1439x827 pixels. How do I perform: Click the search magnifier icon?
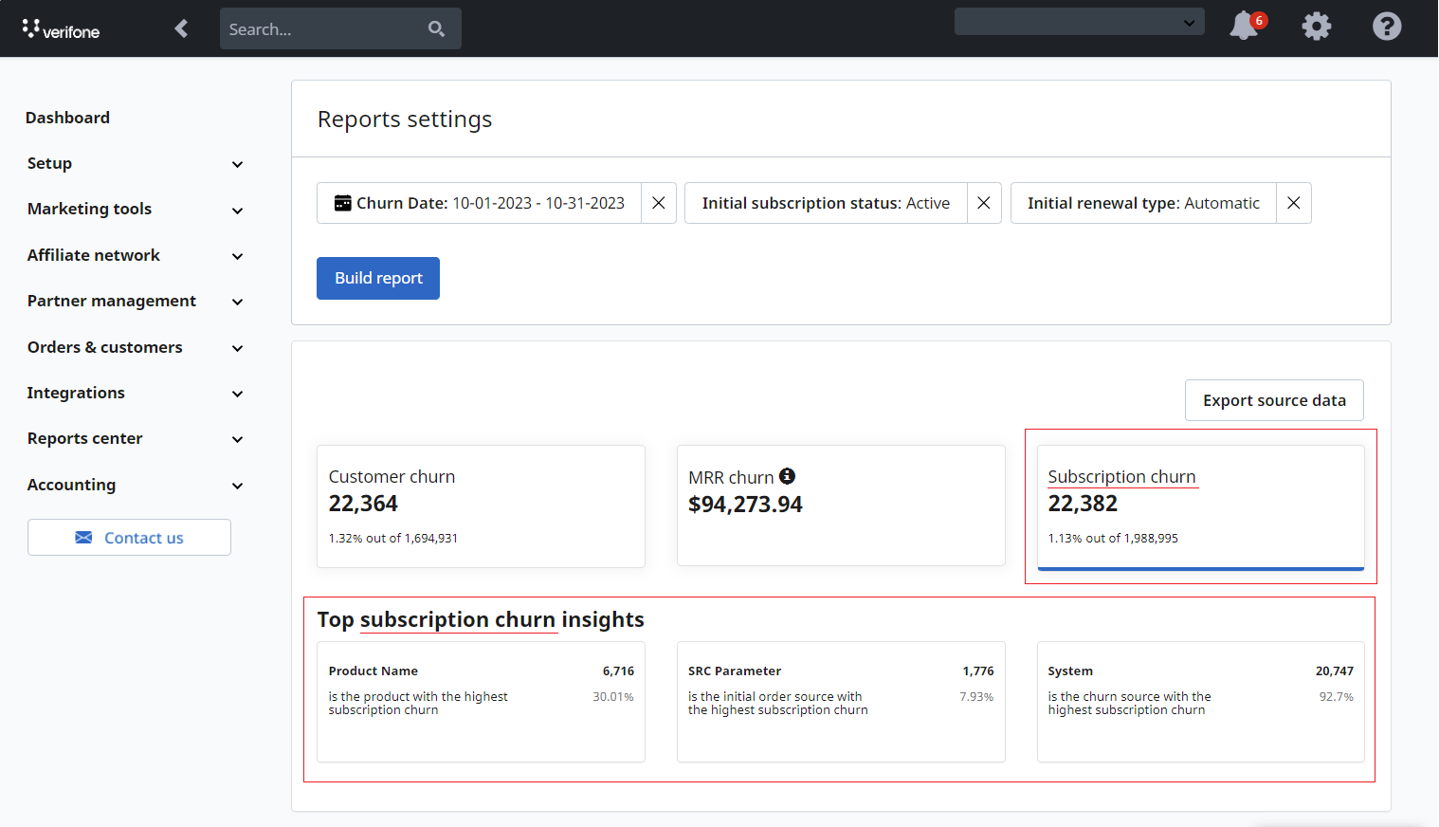point(436,28)
